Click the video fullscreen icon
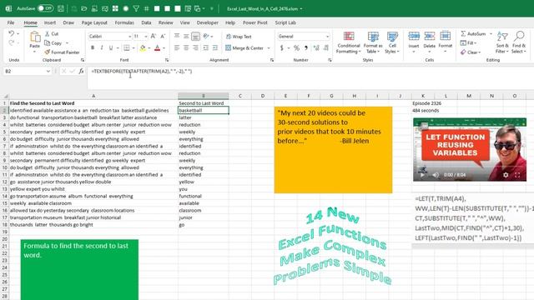 (x=517, y=175)
